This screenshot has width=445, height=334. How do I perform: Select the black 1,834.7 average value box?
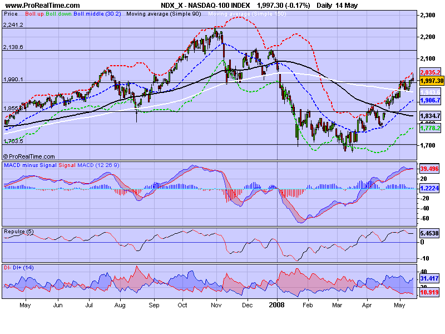pos(430,116)
